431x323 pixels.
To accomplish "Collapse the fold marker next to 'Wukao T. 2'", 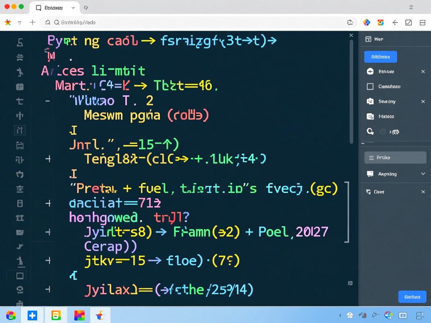I will coord(48,101).
